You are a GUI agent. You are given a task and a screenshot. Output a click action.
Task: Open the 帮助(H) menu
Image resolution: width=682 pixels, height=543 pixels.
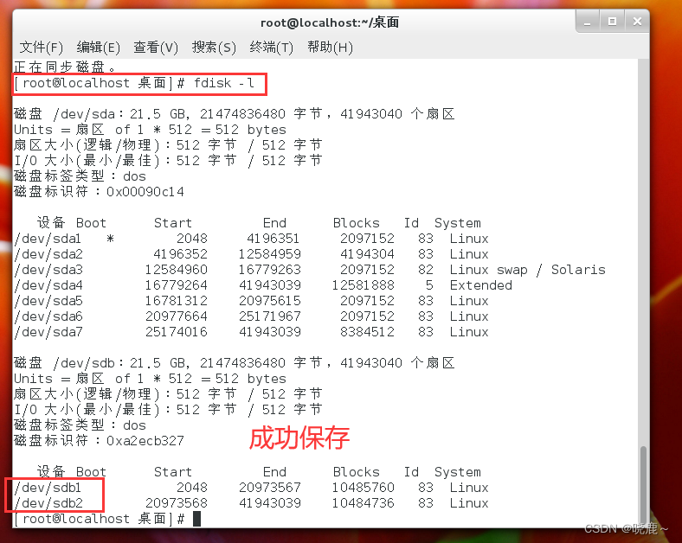pyautogui.click(x=330, y=47)
